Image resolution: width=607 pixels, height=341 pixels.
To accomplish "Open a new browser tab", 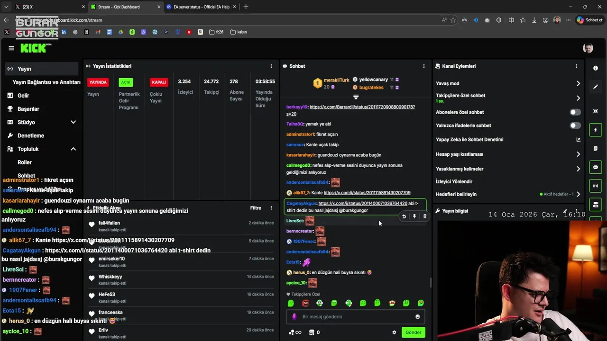I will point(246,7).
